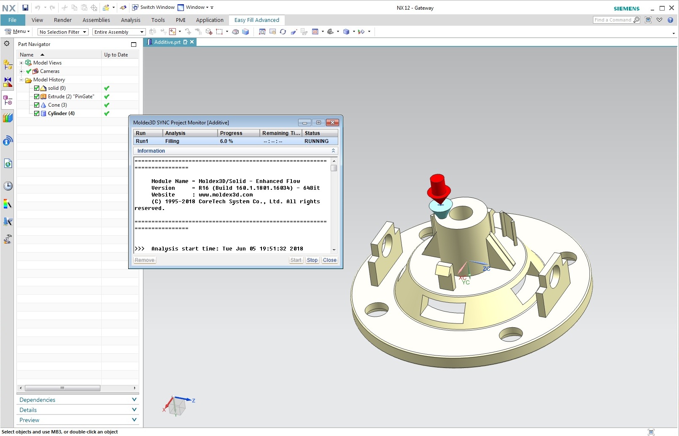Image resolution: width=679 pixels, height=436 pixels.
Task: Open the Assembly Navigator sidebar tab
Action: (8, 65)
